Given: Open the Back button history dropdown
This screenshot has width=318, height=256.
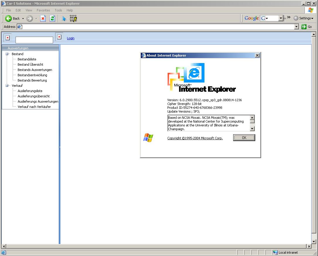Looking at the screenshot, I should point(23,18).
